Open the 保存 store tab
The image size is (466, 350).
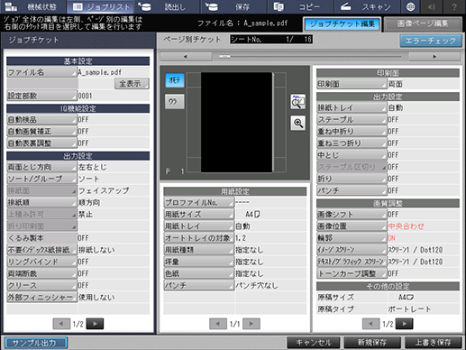233,6
